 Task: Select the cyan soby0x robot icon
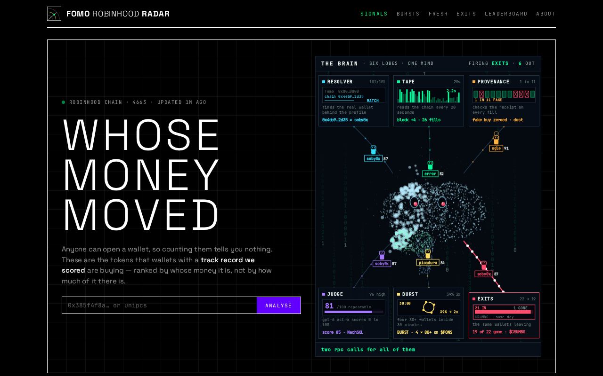point(373,149)
